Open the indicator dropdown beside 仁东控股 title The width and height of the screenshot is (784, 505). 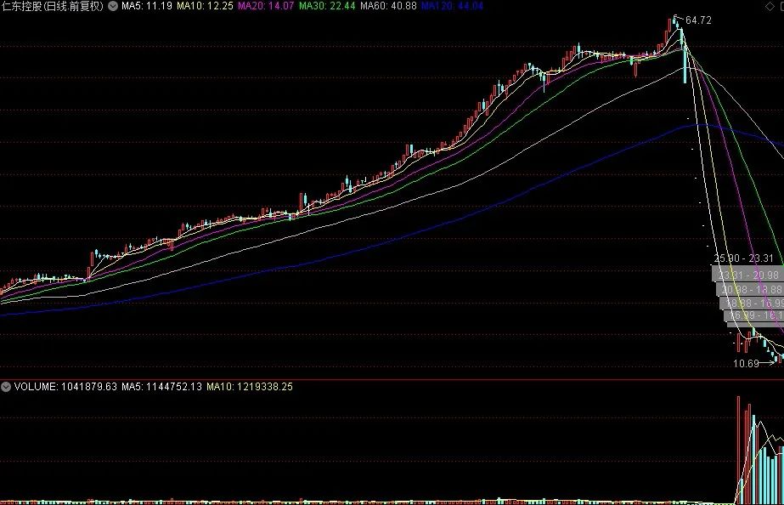[113, 6]
